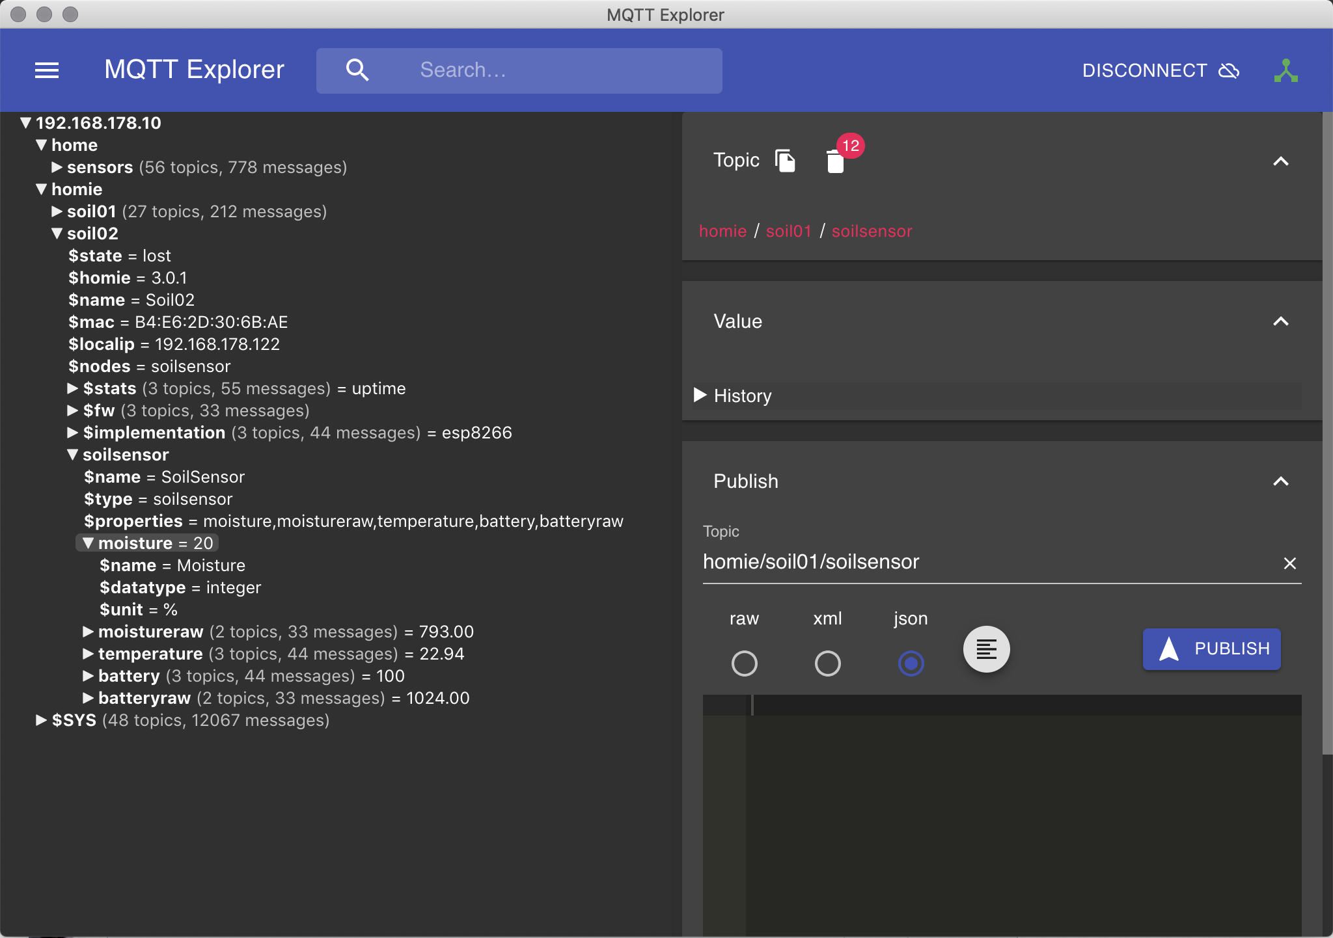Click soil01 in the topic breadcrumb
1333x938 pixels.
pyautogui.click(x=788, y=231)
